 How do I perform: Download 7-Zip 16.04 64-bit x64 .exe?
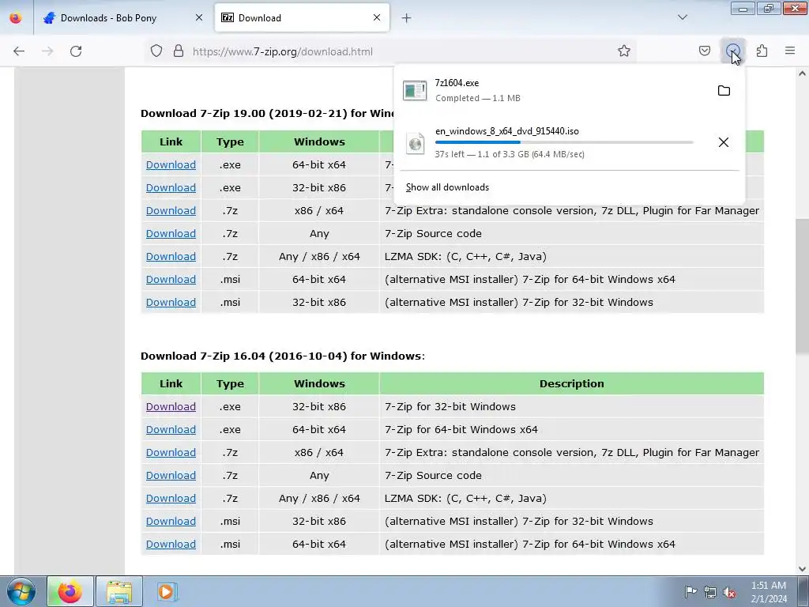[x=171, y=429]
